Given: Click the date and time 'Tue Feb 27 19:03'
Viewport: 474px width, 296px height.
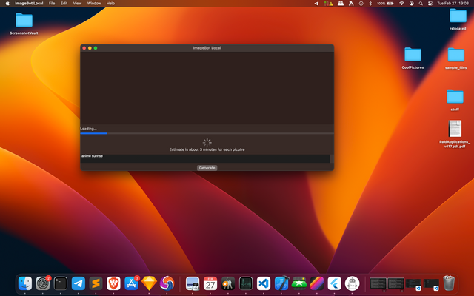Looking at the screenshot, I should (x=453, y=3).
